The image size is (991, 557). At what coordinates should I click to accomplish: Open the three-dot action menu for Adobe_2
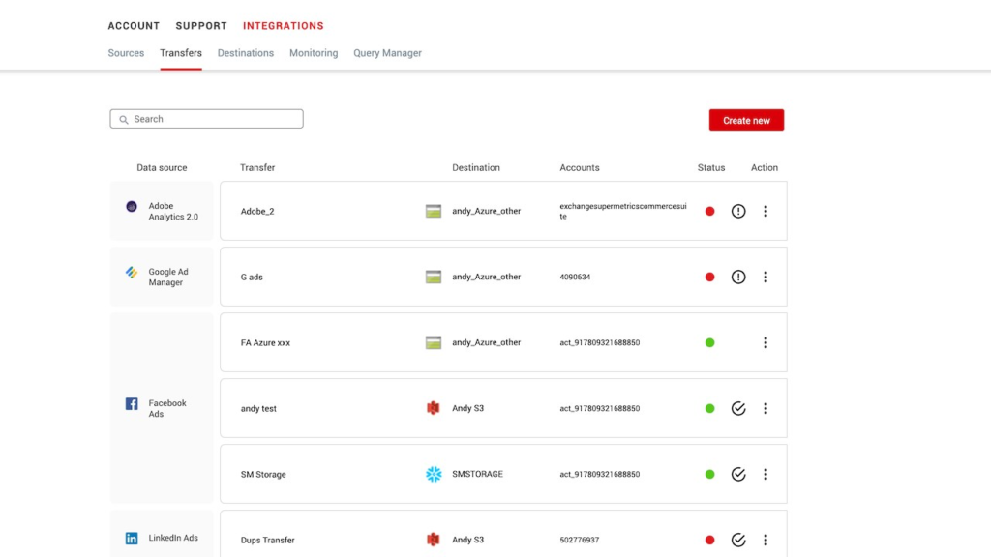pyautogui.click(x=766, y=211)
